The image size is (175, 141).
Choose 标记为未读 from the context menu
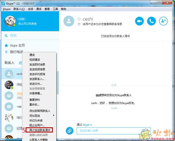click(x=39, y=120)
